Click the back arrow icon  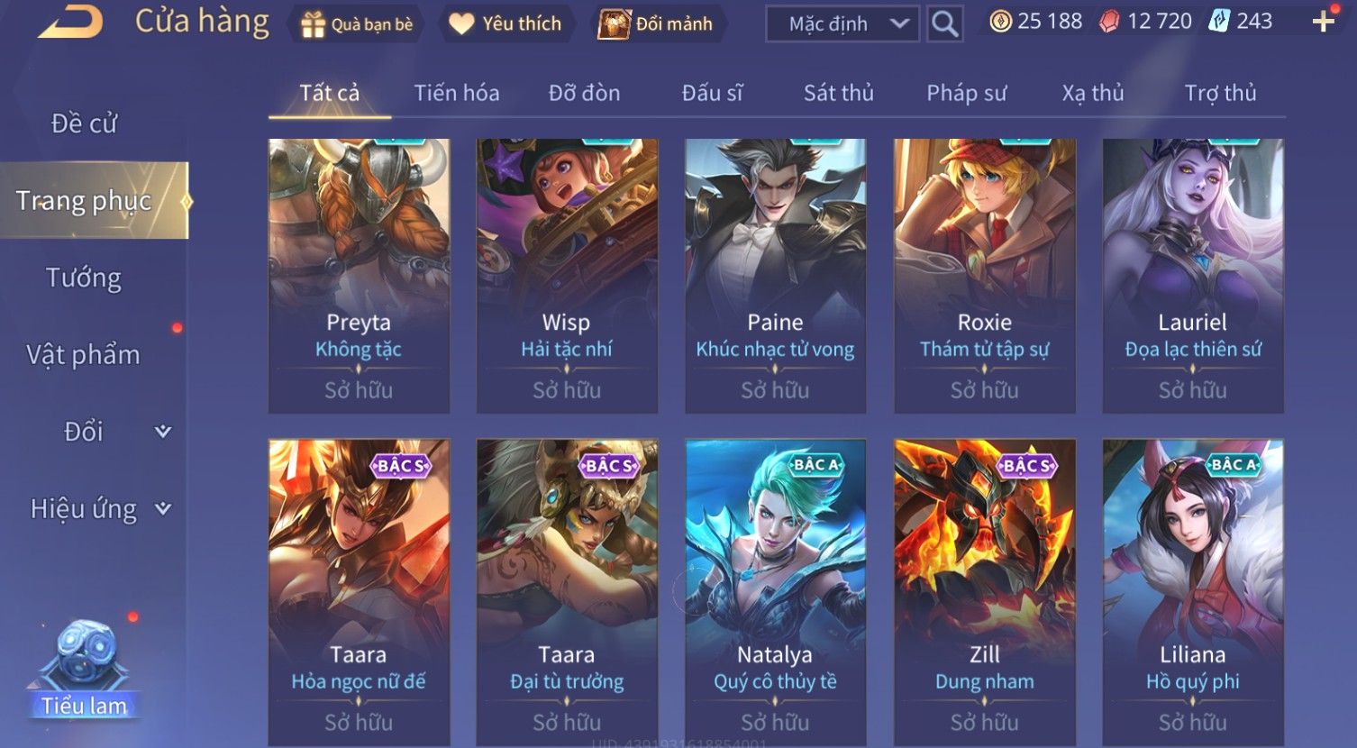[x=70, y=23]
